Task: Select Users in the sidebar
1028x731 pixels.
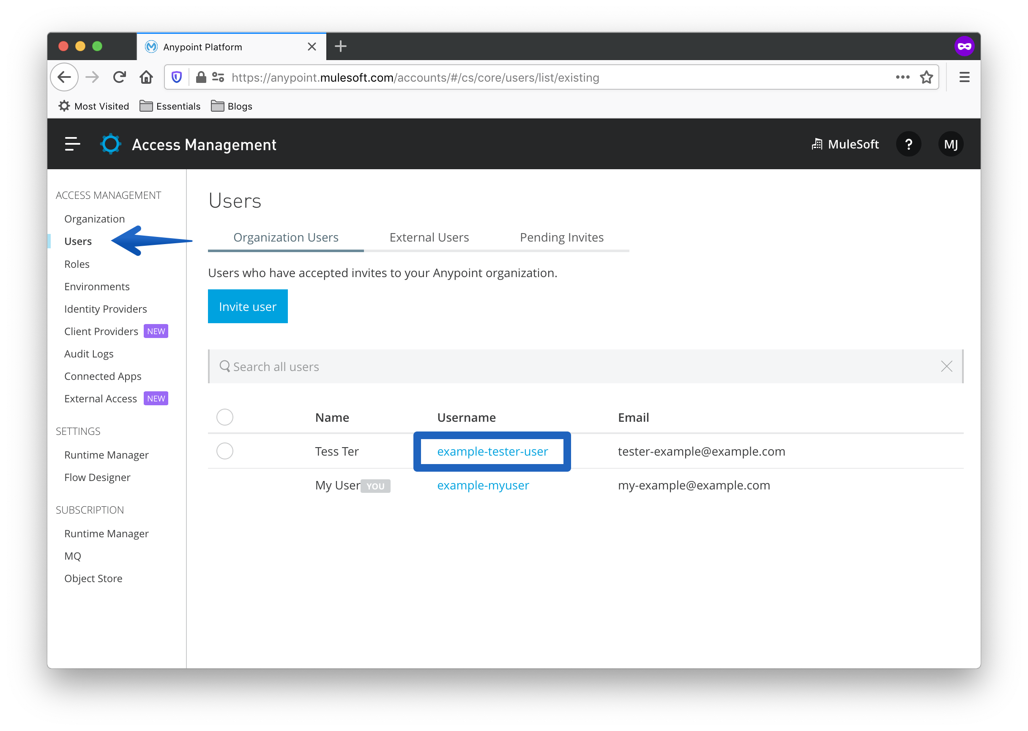Action: coord(78,241)
